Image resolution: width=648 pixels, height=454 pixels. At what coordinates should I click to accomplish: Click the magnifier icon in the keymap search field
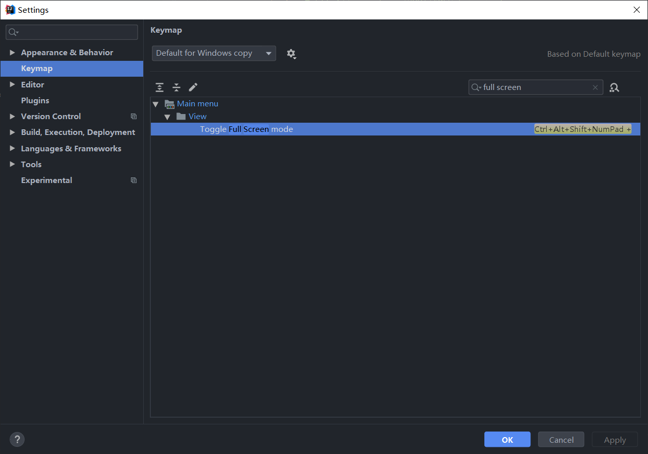476,87
